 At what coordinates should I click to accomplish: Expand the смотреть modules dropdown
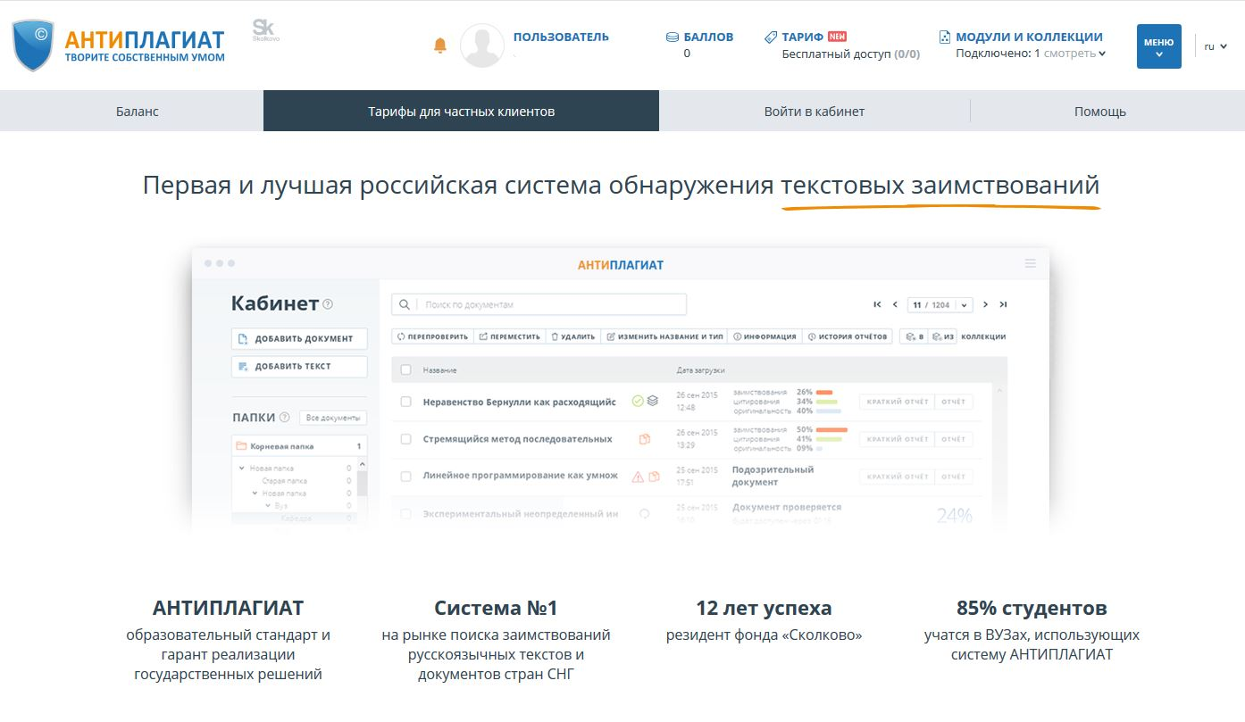[1075, 54]
